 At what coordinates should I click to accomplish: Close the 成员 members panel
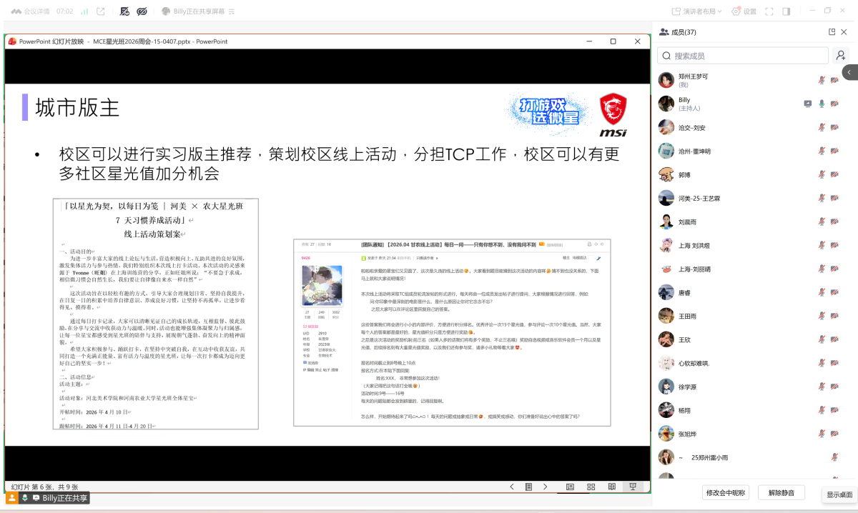point(844,32)
